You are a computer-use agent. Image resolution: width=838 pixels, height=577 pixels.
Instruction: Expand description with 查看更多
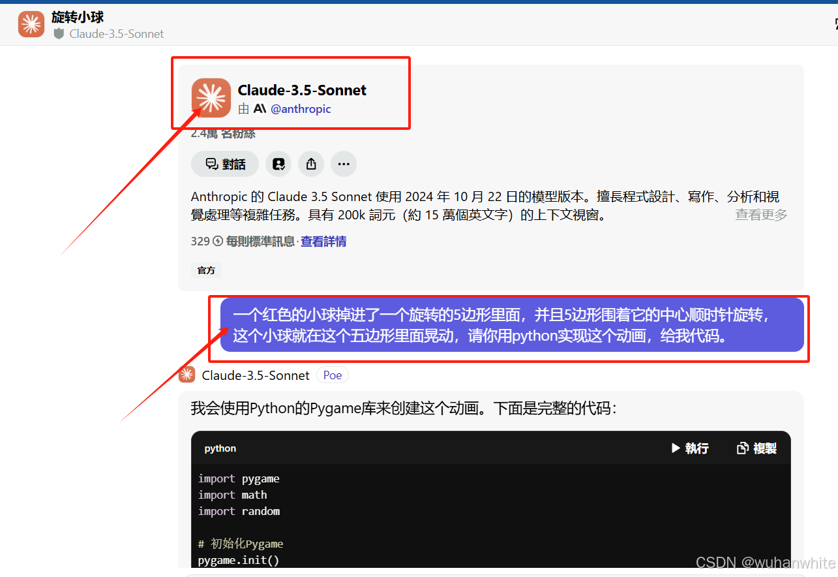coord(761,215)
